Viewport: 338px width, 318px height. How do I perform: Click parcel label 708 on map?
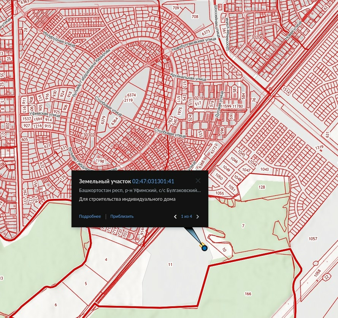pyautogui.click(x=195, y=17)
